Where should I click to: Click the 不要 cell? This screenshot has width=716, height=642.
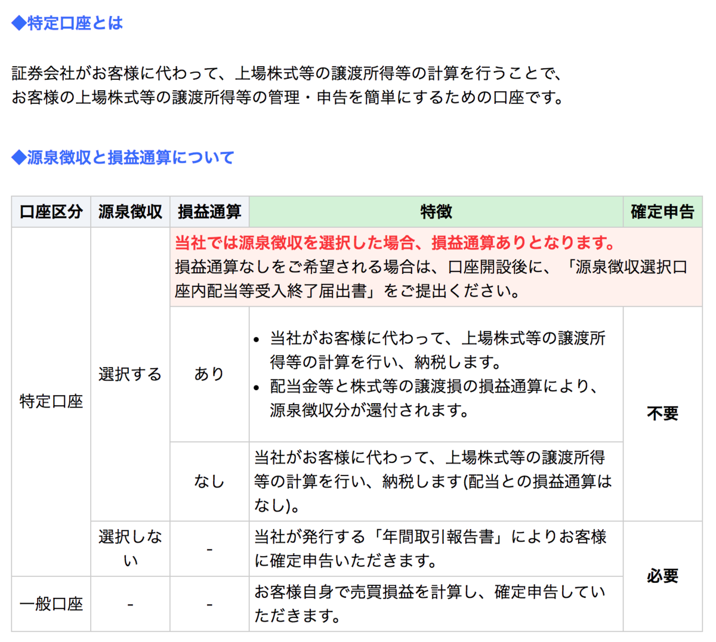point(663,413)
